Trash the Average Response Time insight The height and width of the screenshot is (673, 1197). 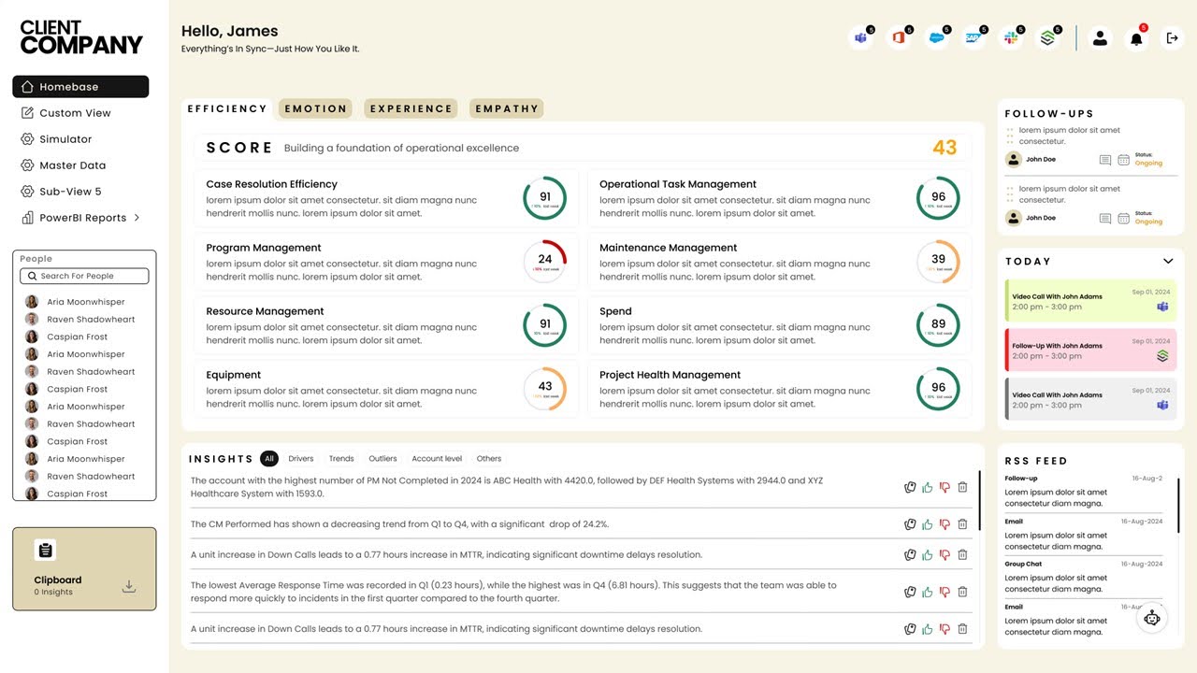point(962,592)
